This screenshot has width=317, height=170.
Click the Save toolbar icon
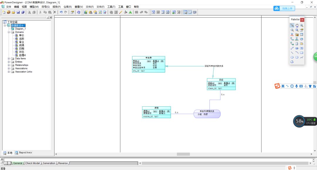pyautogui.click(x=18, y=12)
